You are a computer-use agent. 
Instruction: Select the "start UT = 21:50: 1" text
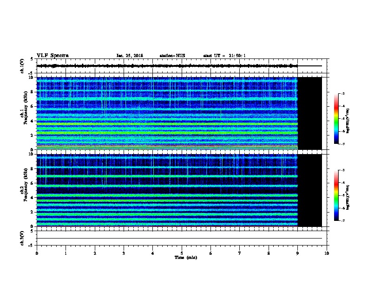224,56
